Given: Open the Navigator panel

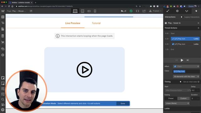Looking at the screenshot, I should pyautogui.click(x=3, y=23).
